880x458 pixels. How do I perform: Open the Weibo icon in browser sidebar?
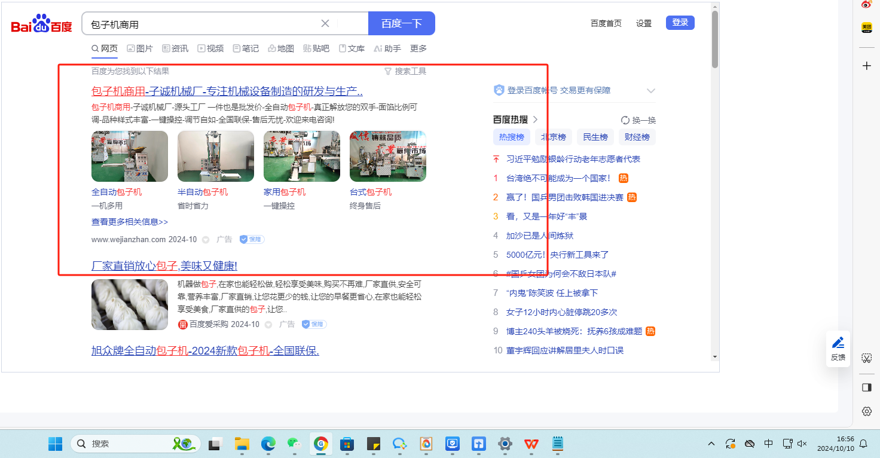pos(866,4)
